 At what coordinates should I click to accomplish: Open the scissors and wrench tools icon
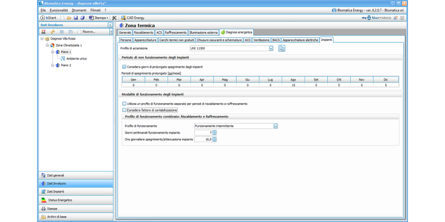(x=114, y=18)
